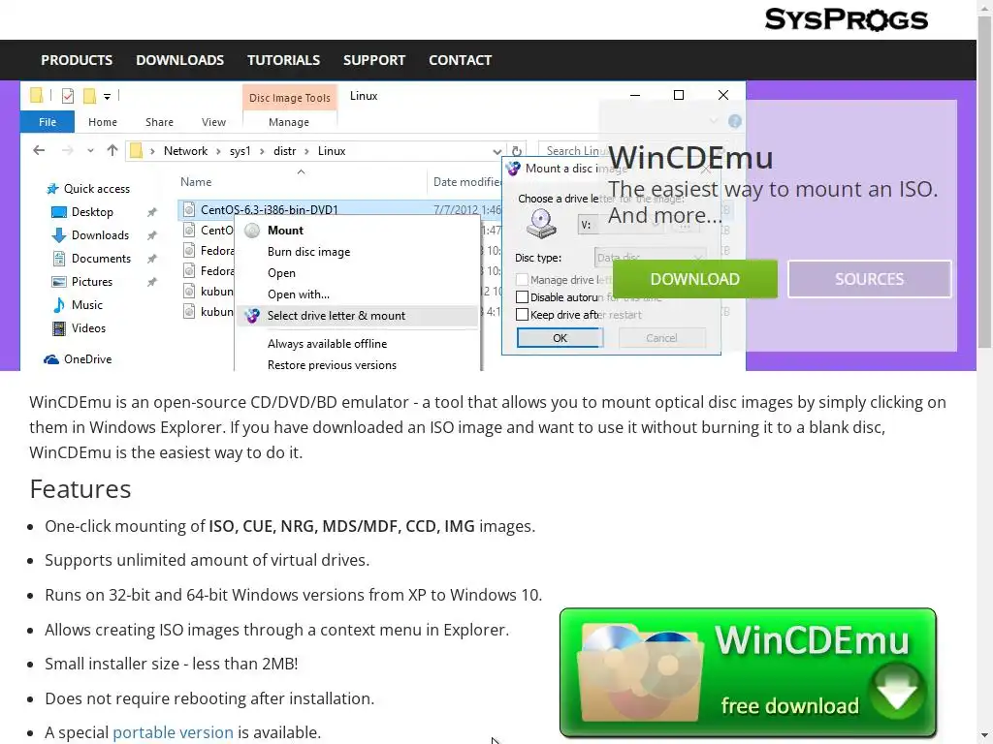Screen dimensions: 993x744
Task: Select the View ribbon tab
Action: [213, 122]
